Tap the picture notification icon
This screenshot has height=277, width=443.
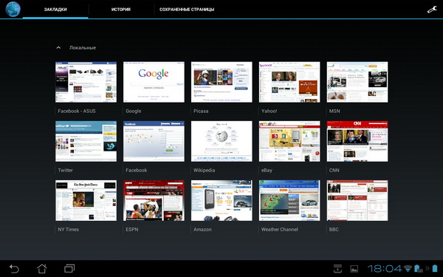354,269
